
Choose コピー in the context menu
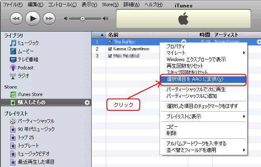click(203, 127)
